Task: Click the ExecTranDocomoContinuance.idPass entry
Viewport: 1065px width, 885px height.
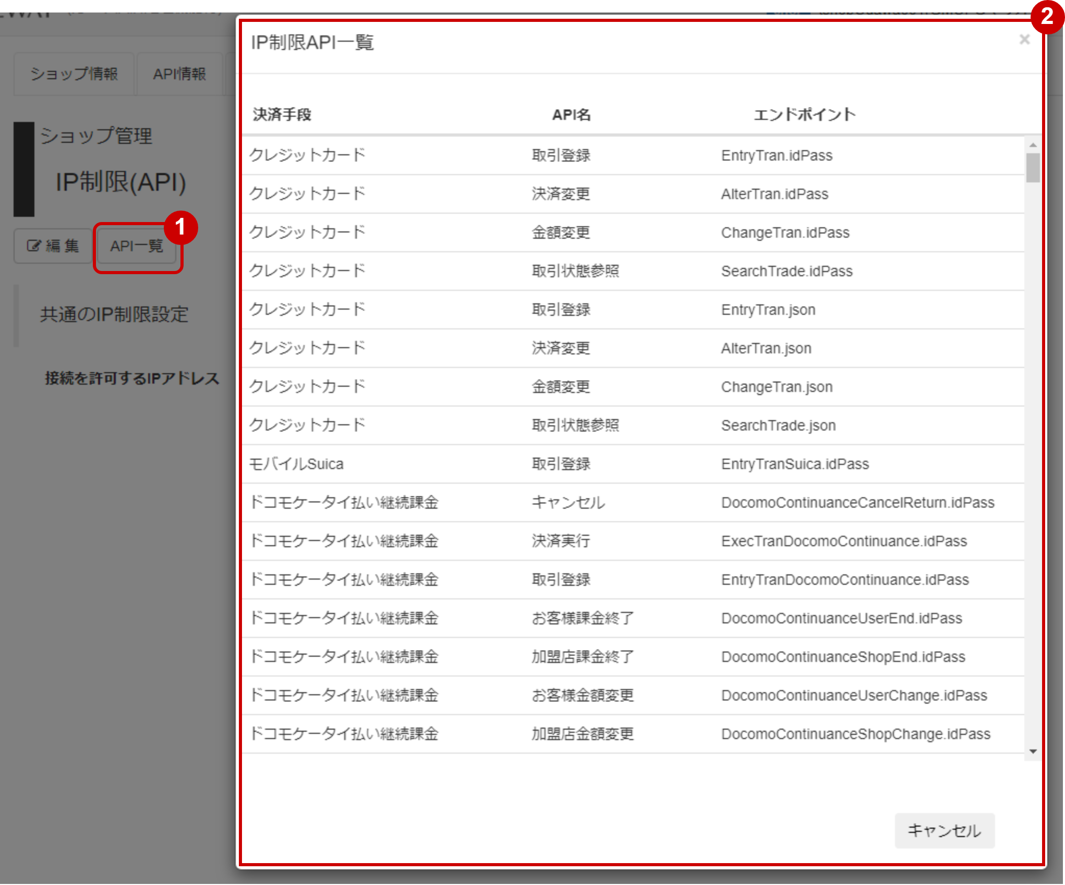Action: click(x=843, y=541)
